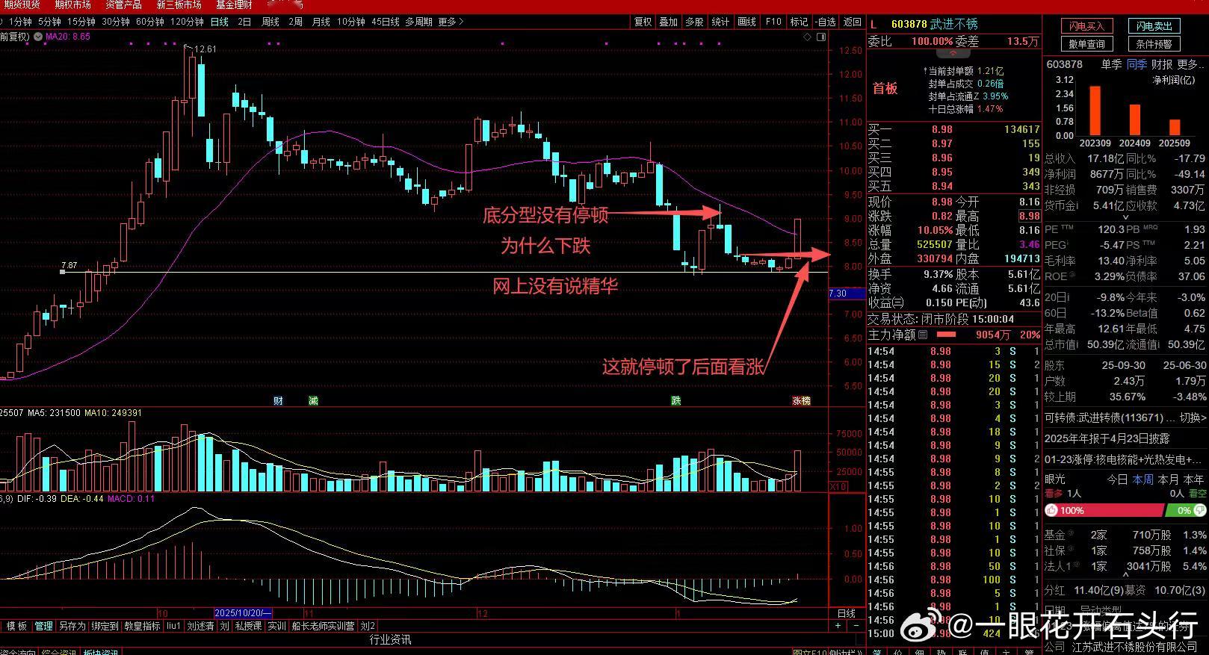Click the 闪电买入 quick buy button
This screenshot has width=1209, height=655.
(1086, 26)
